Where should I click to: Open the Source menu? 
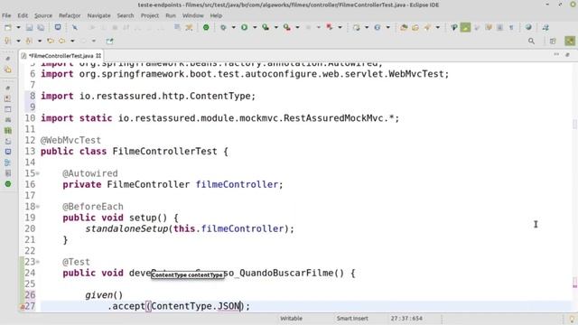click(x=43, y=15)
